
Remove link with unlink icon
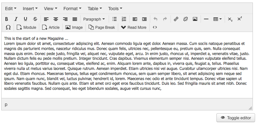pyautogui.click(x=185, y=19)
